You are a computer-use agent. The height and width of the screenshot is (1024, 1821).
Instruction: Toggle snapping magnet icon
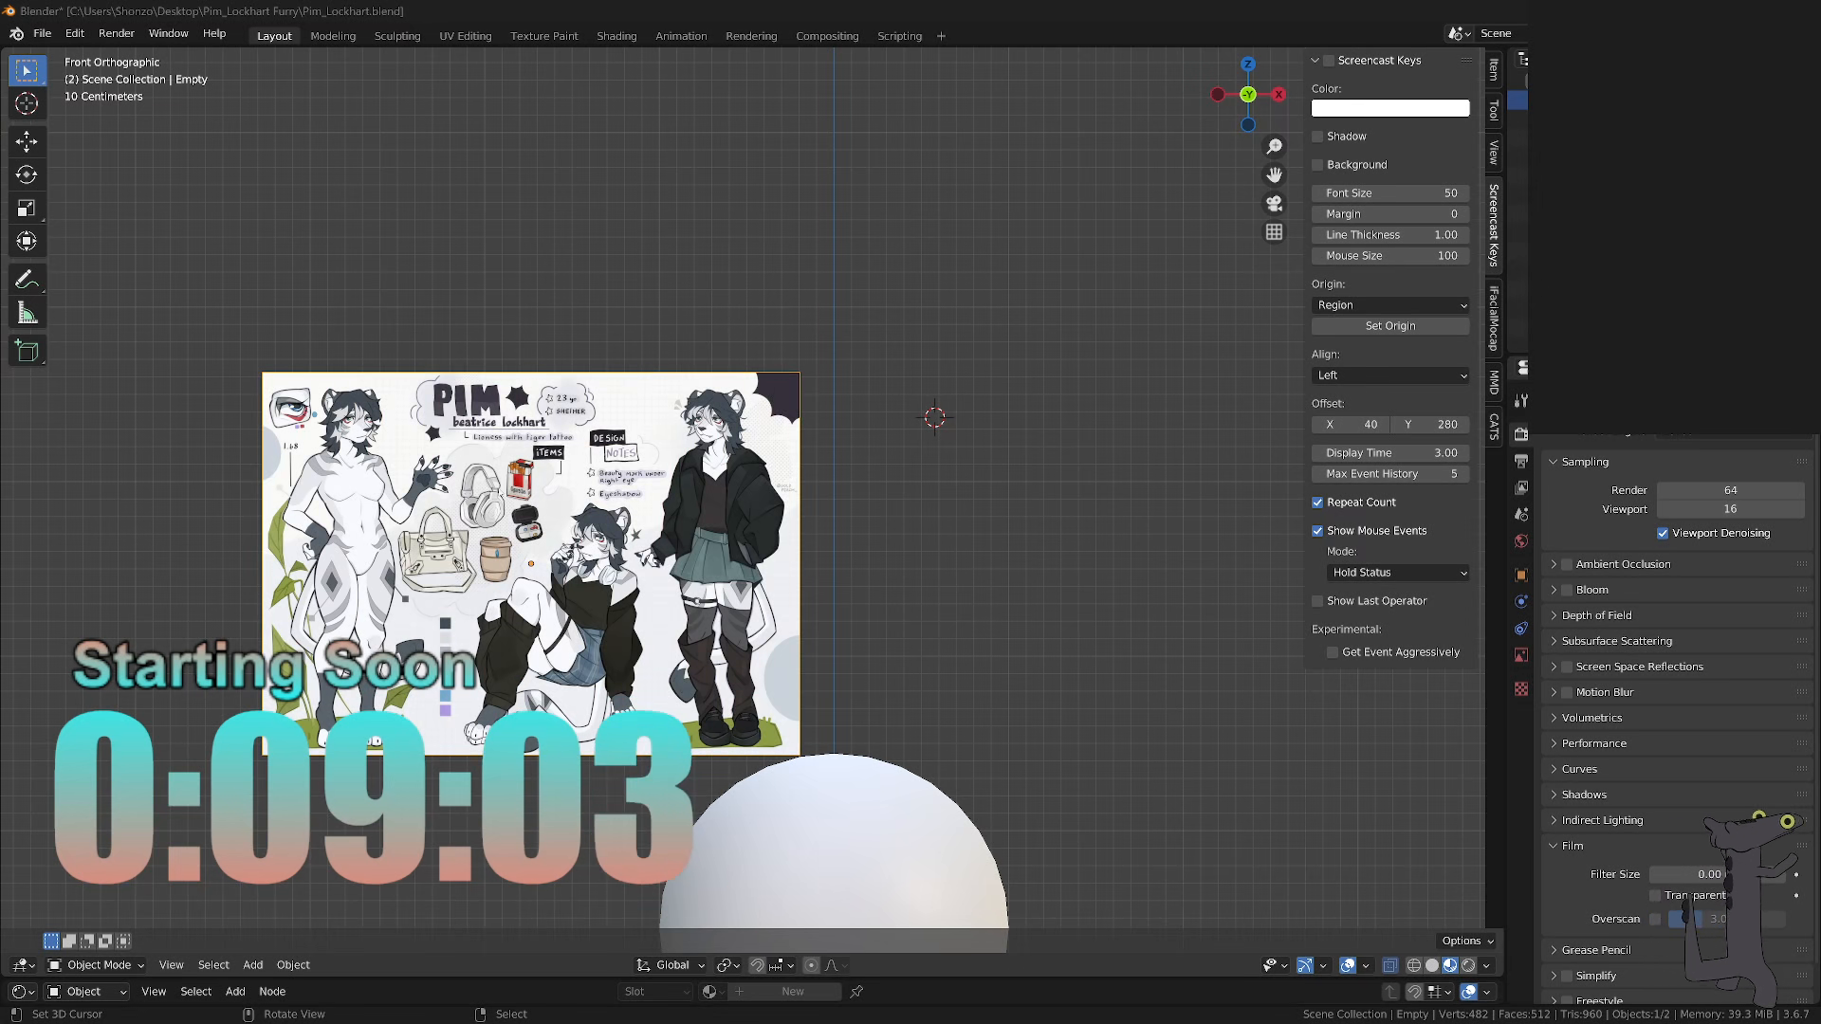[x=757, y=965]
